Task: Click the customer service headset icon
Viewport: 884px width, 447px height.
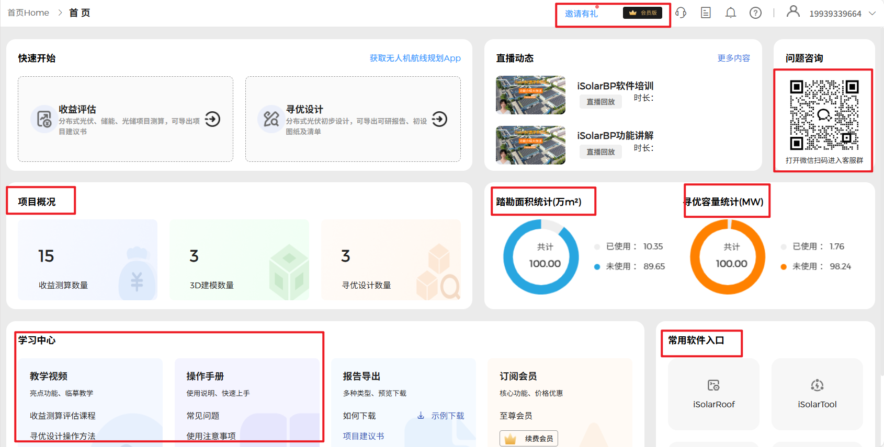Action: (681, 13)
